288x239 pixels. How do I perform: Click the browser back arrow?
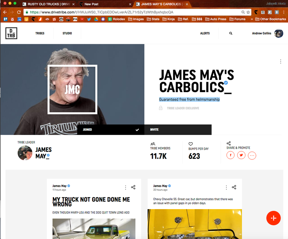tap(5, 12)
